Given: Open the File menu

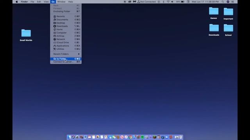Looking at the screenshot, I should coord(32,2).
